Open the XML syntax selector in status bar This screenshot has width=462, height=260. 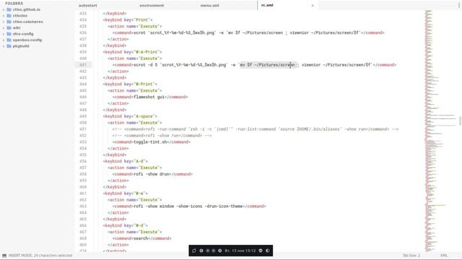[444, 255]
